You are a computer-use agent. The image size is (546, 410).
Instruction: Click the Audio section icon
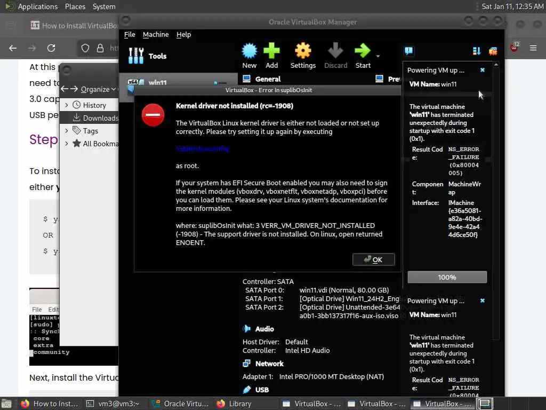pyautogui.click(x=246, y=328)
